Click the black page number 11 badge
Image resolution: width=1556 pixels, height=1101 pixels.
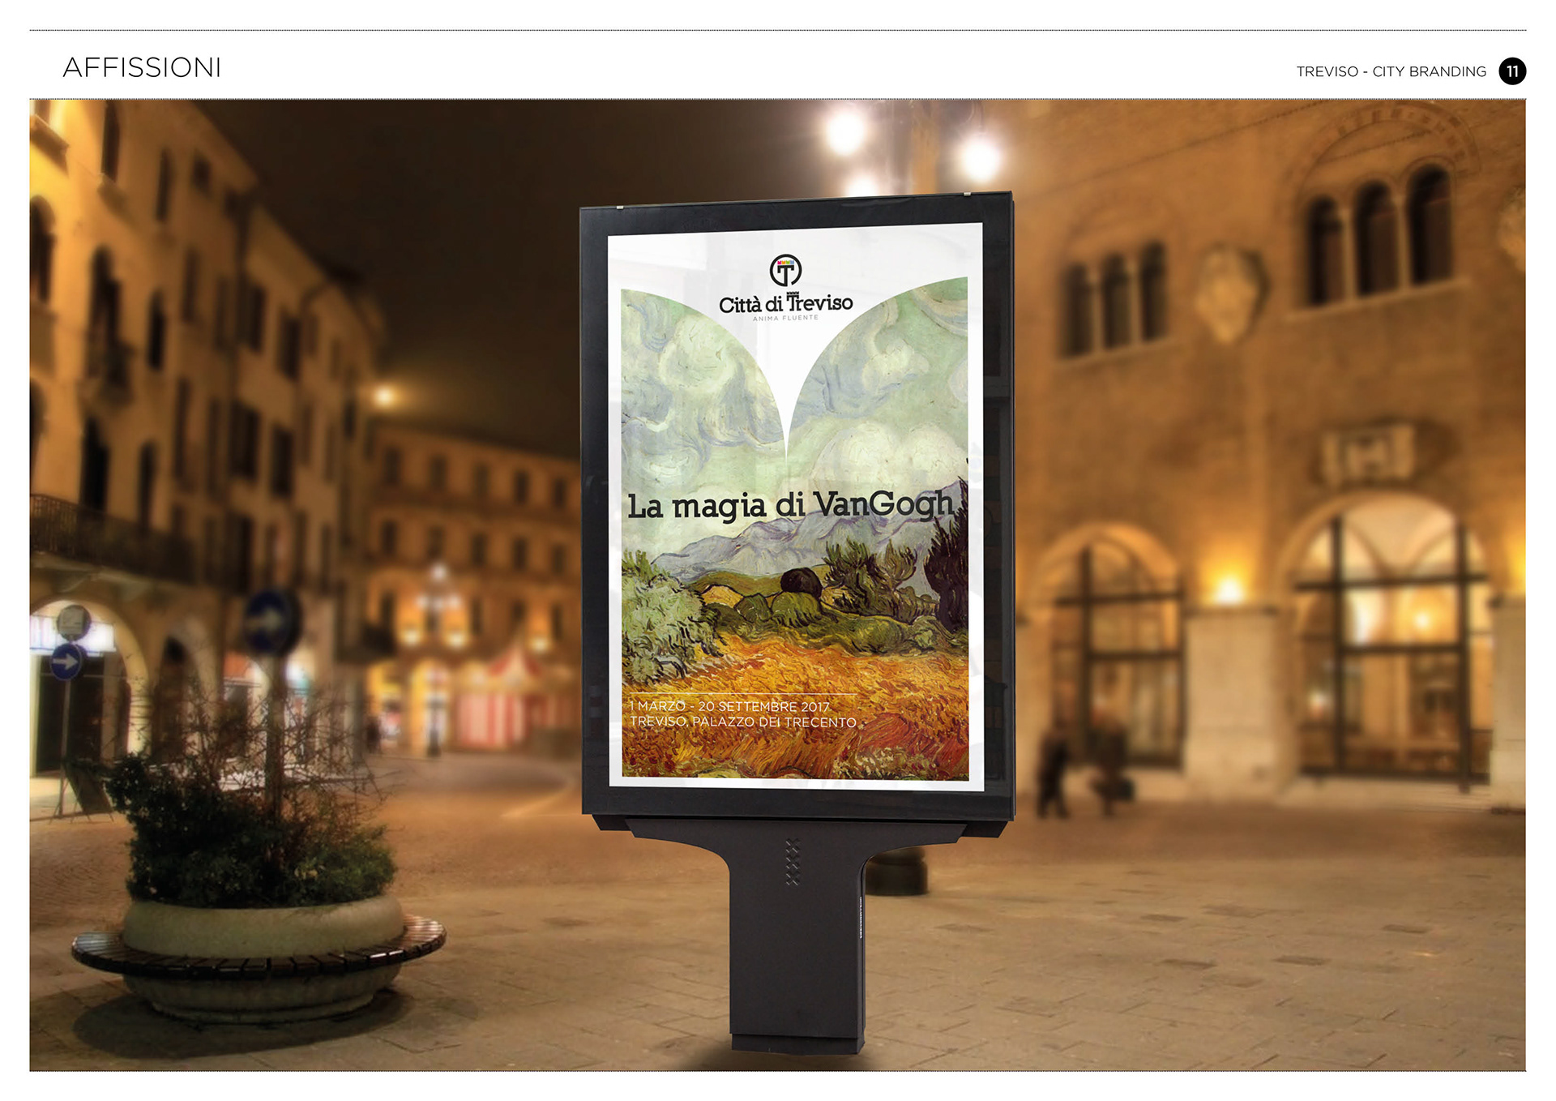(1511, 71)
